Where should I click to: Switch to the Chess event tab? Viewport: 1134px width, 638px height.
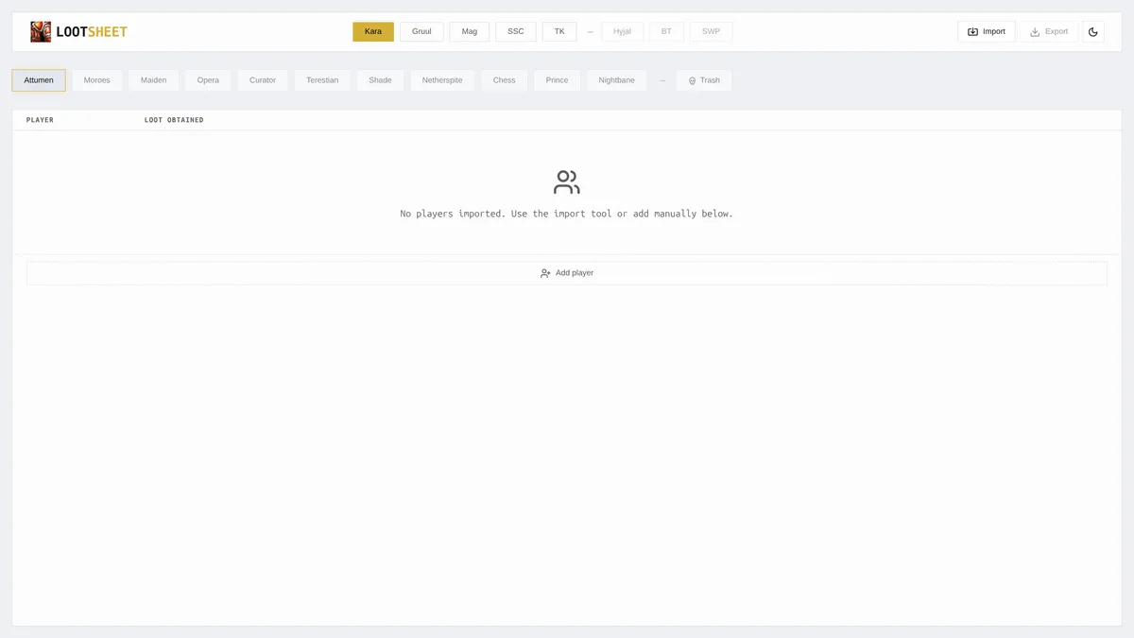(505, 80)
